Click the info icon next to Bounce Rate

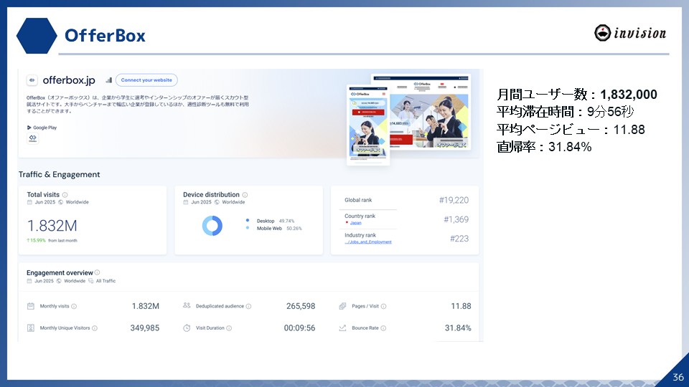click(x=383, y=328)
